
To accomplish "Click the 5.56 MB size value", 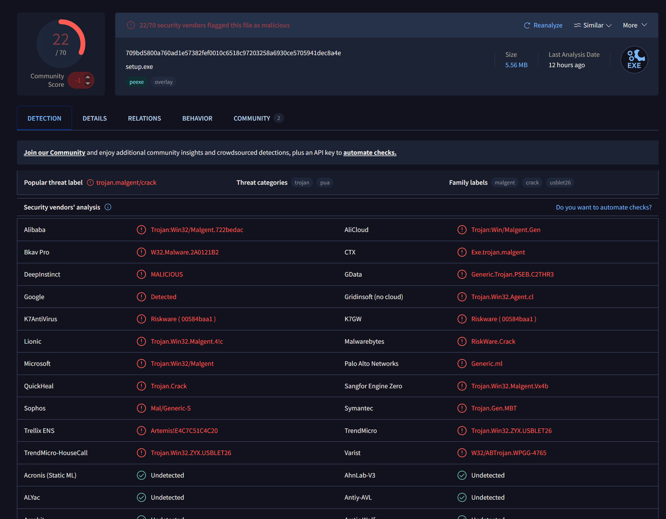I will [516, 65].
